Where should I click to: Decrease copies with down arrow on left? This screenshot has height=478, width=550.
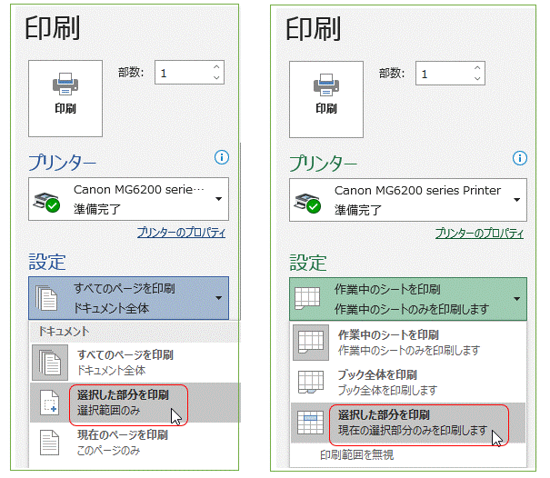215,80
